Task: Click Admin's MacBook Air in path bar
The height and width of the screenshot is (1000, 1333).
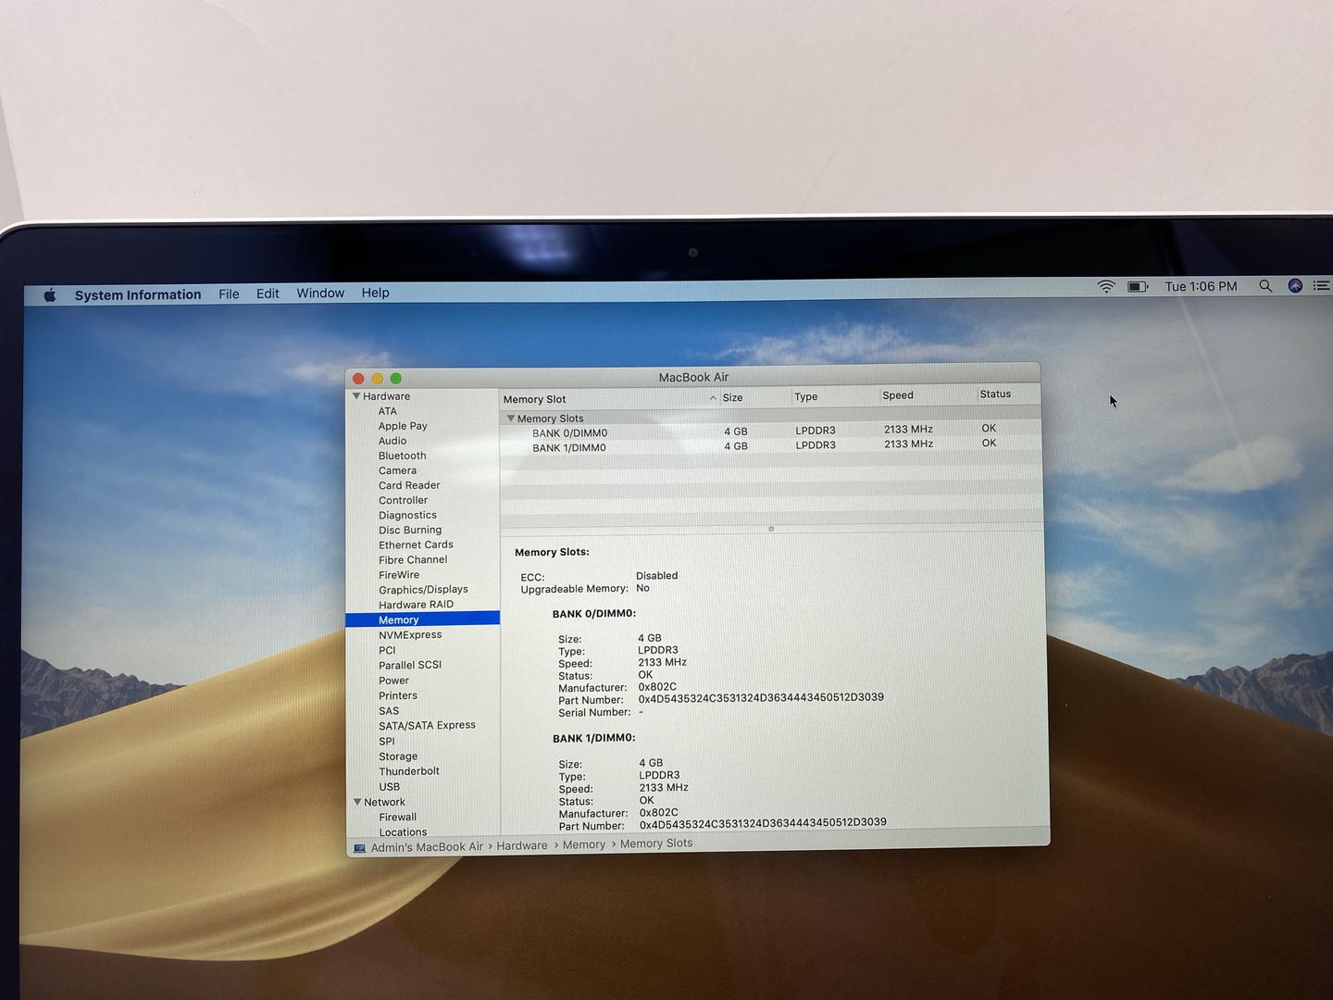Action: 427,847
